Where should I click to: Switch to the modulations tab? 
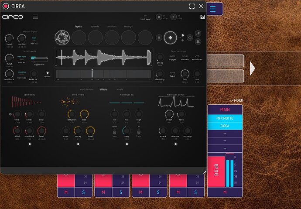[87, 89]
